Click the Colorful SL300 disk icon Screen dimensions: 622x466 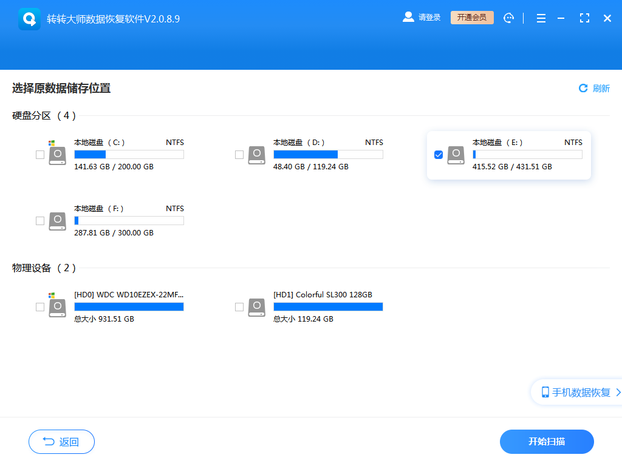pyautogui.click(x=256, y=308)
